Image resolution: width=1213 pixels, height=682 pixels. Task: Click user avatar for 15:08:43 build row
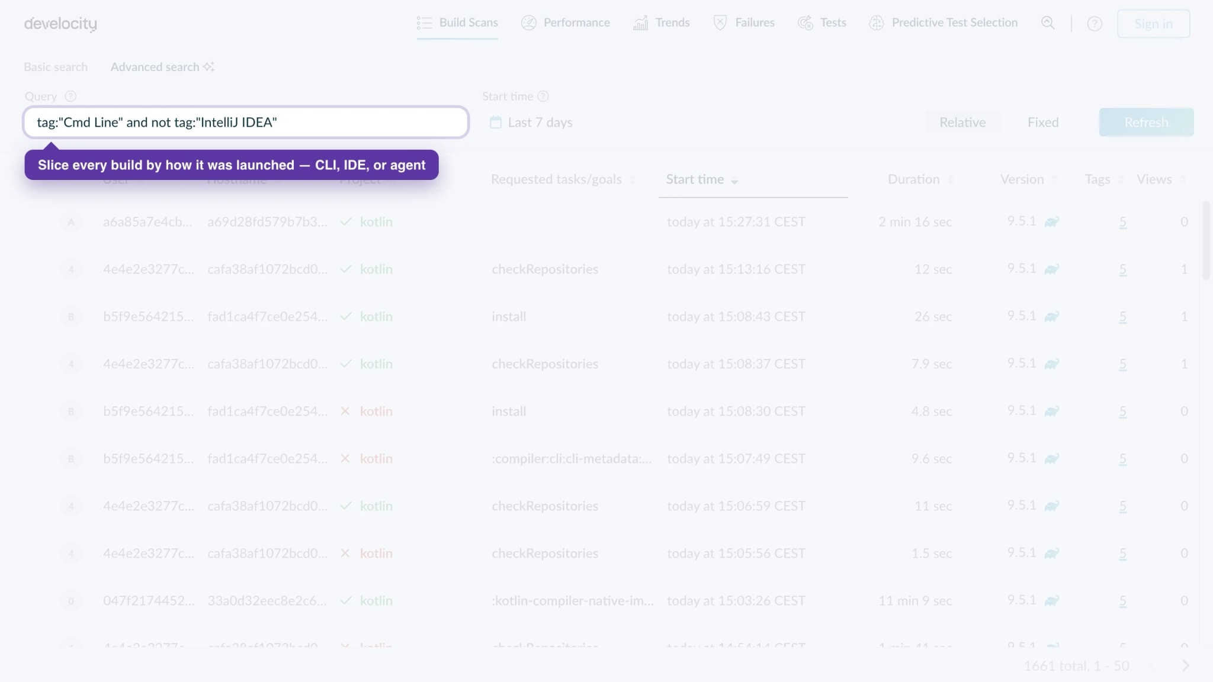[71, 317]
